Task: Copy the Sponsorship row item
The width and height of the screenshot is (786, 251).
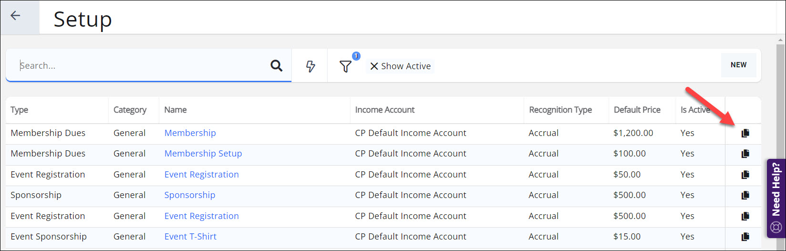Action: point(745,195)
